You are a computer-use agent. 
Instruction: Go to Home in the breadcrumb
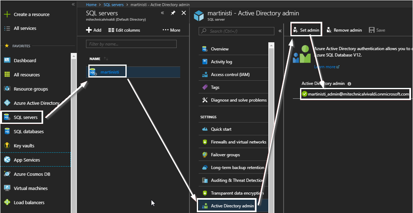tap(91, 5)
